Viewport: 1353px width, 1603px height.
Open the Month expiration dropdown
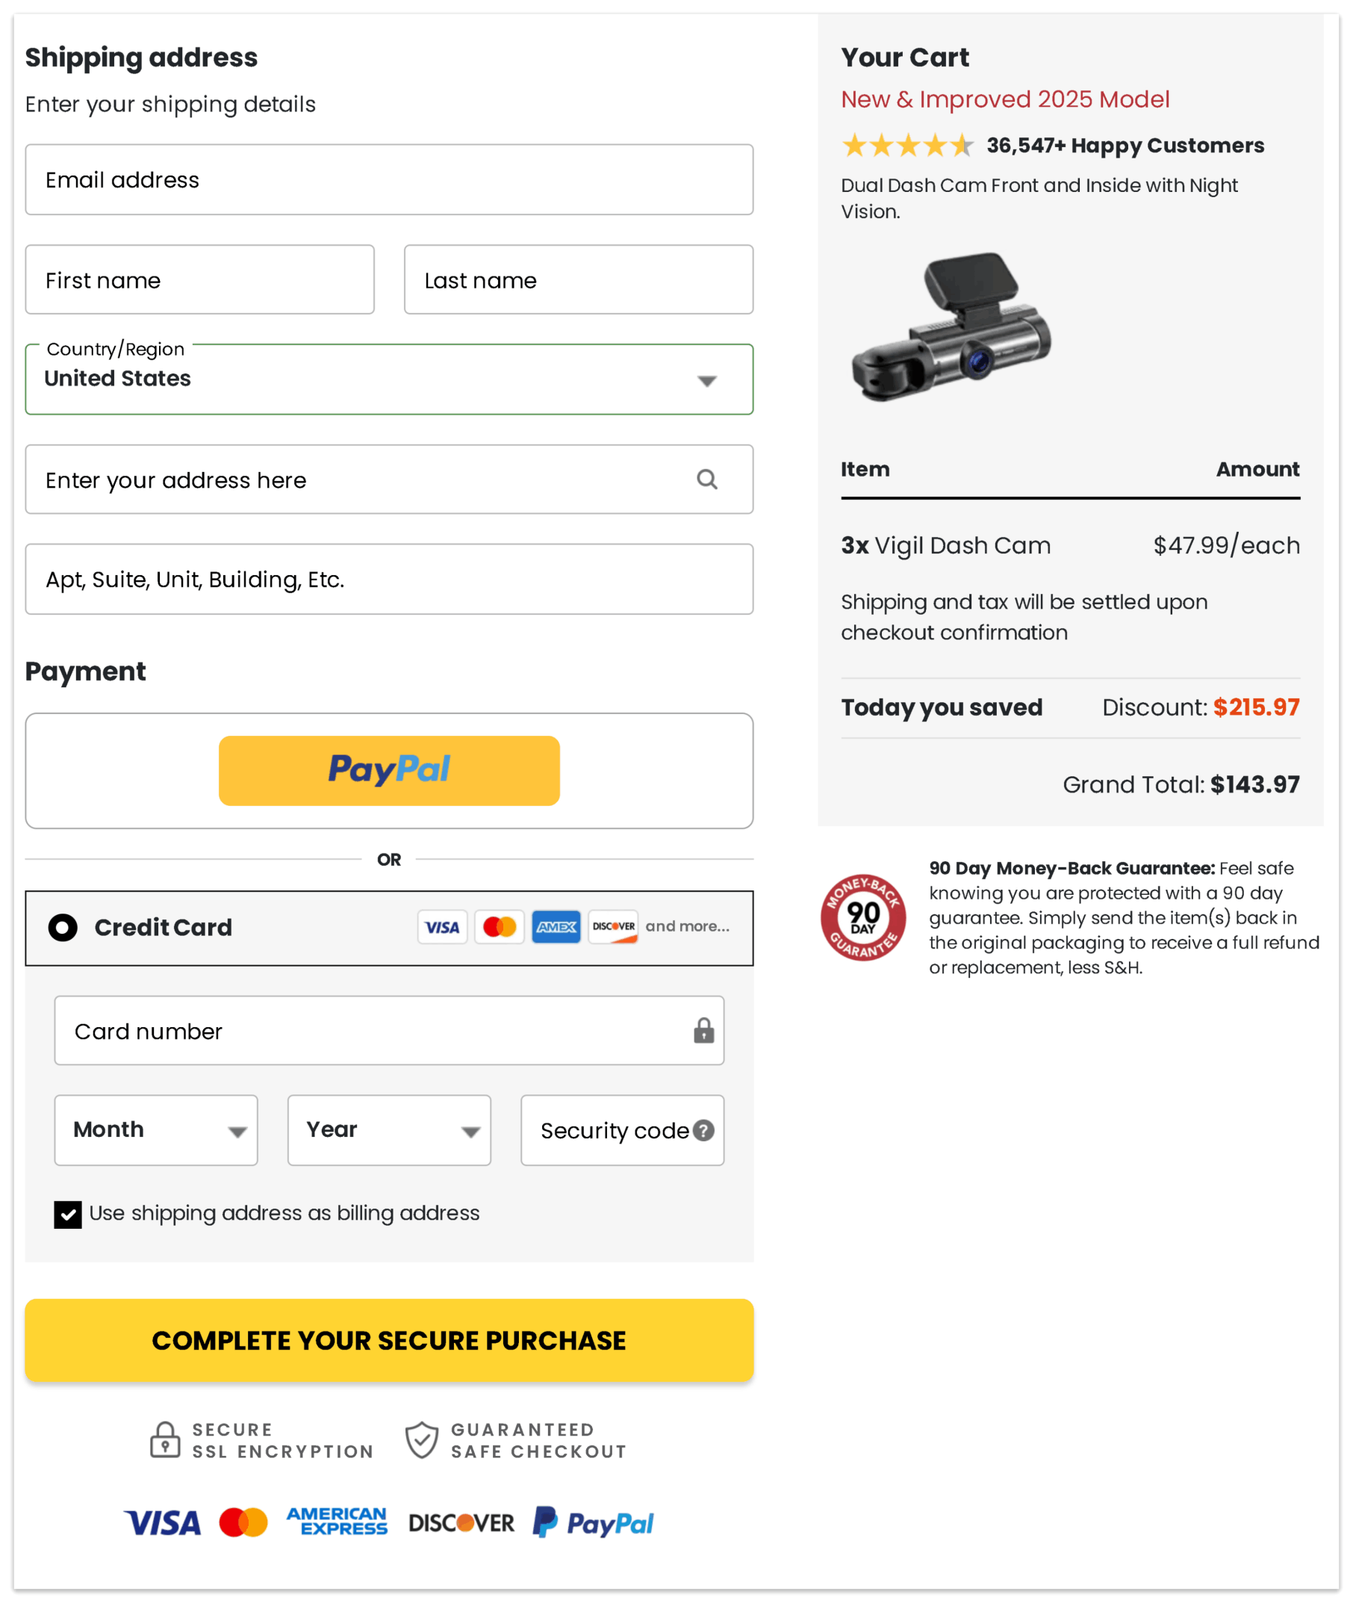coord(156,1129)
